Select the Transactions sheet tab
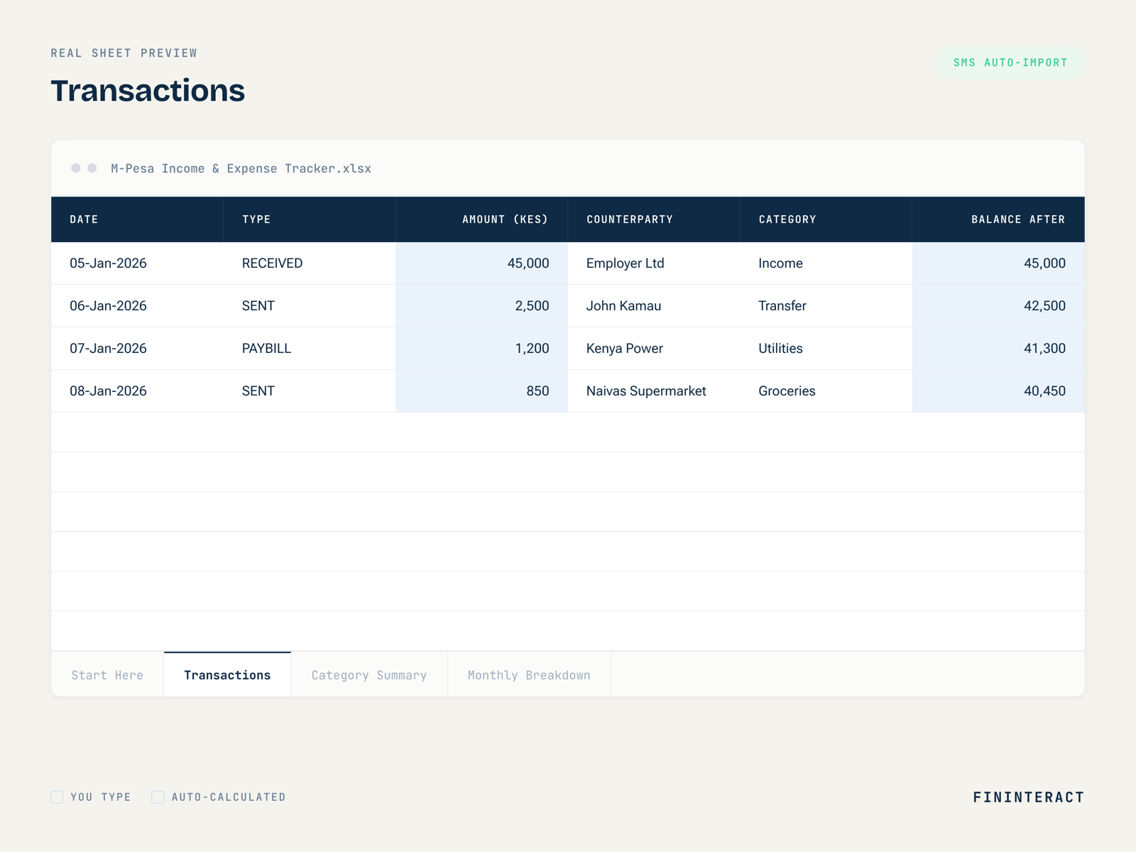 pos(227,674)
